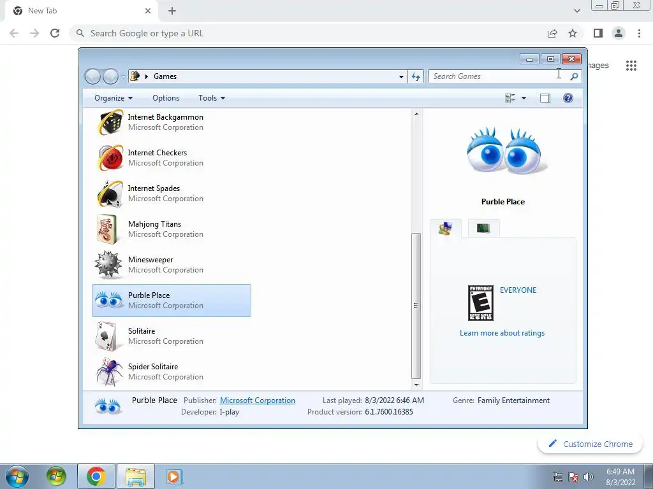This screenshot has height=489, width=653.
Task: Click the Customize Chrome button
Action: coord(591,444)
